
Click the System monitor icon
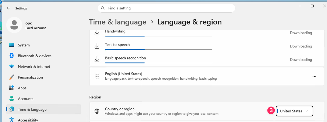click(x=12, y=45)
